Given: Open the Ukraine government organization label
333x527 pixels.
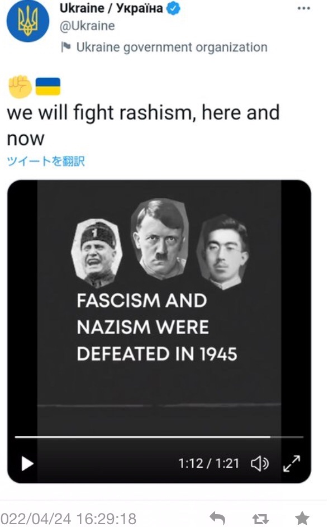Looking at the screenshot, I should coord(172,48).
